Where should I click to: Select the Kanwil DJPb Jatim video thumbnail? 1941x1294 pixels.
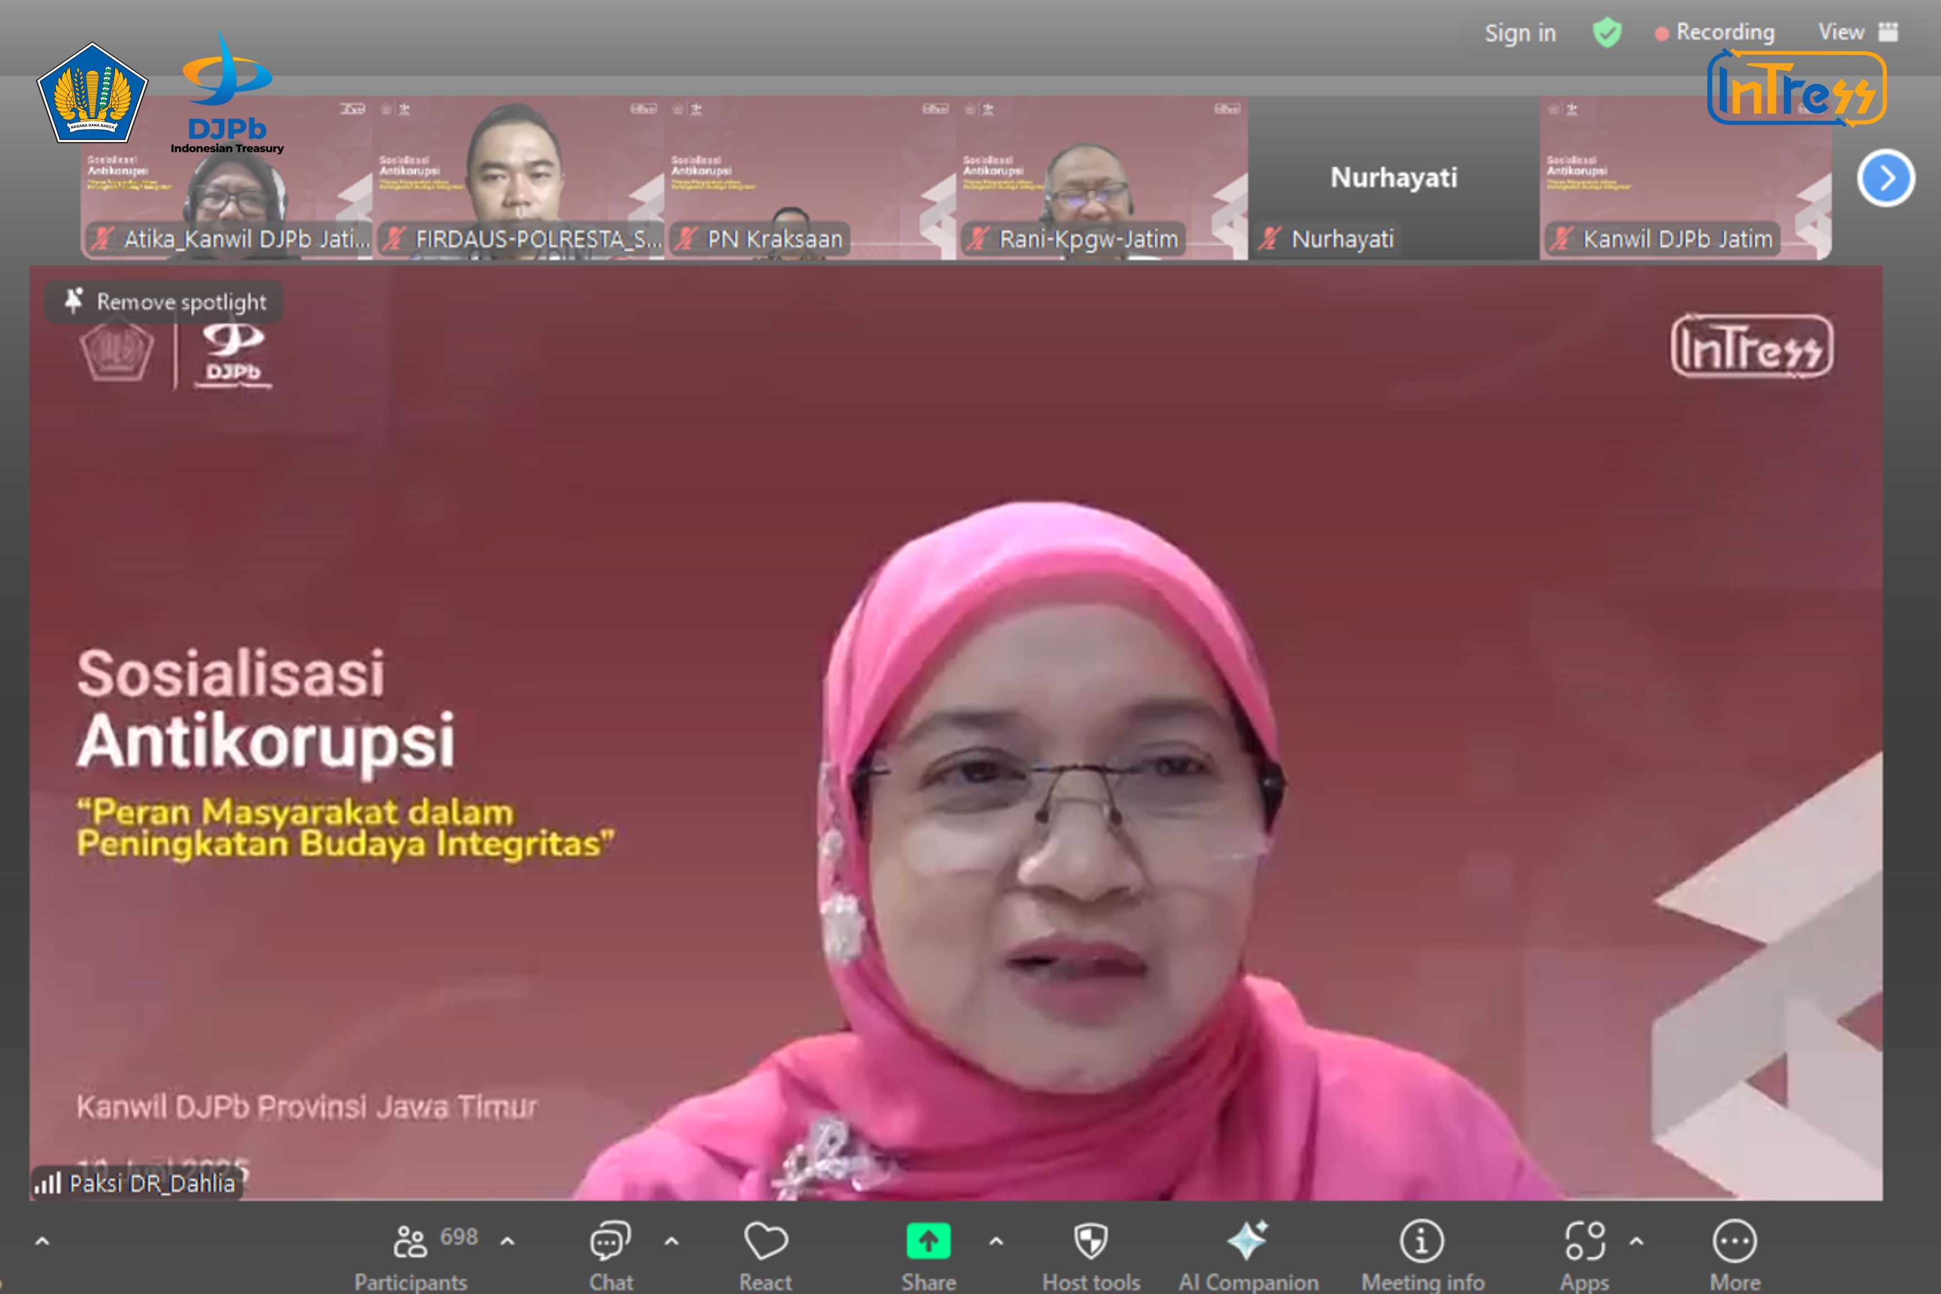tap(1686, 178)
